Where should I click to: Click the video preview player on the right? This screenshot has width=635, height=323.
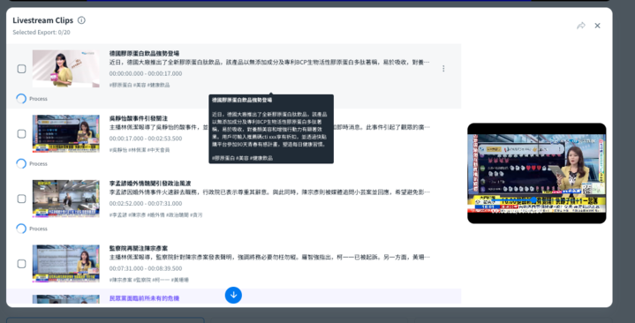[x=537, y=173]
